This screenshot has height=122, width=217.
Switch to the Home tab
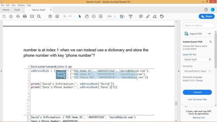[6, 10]
